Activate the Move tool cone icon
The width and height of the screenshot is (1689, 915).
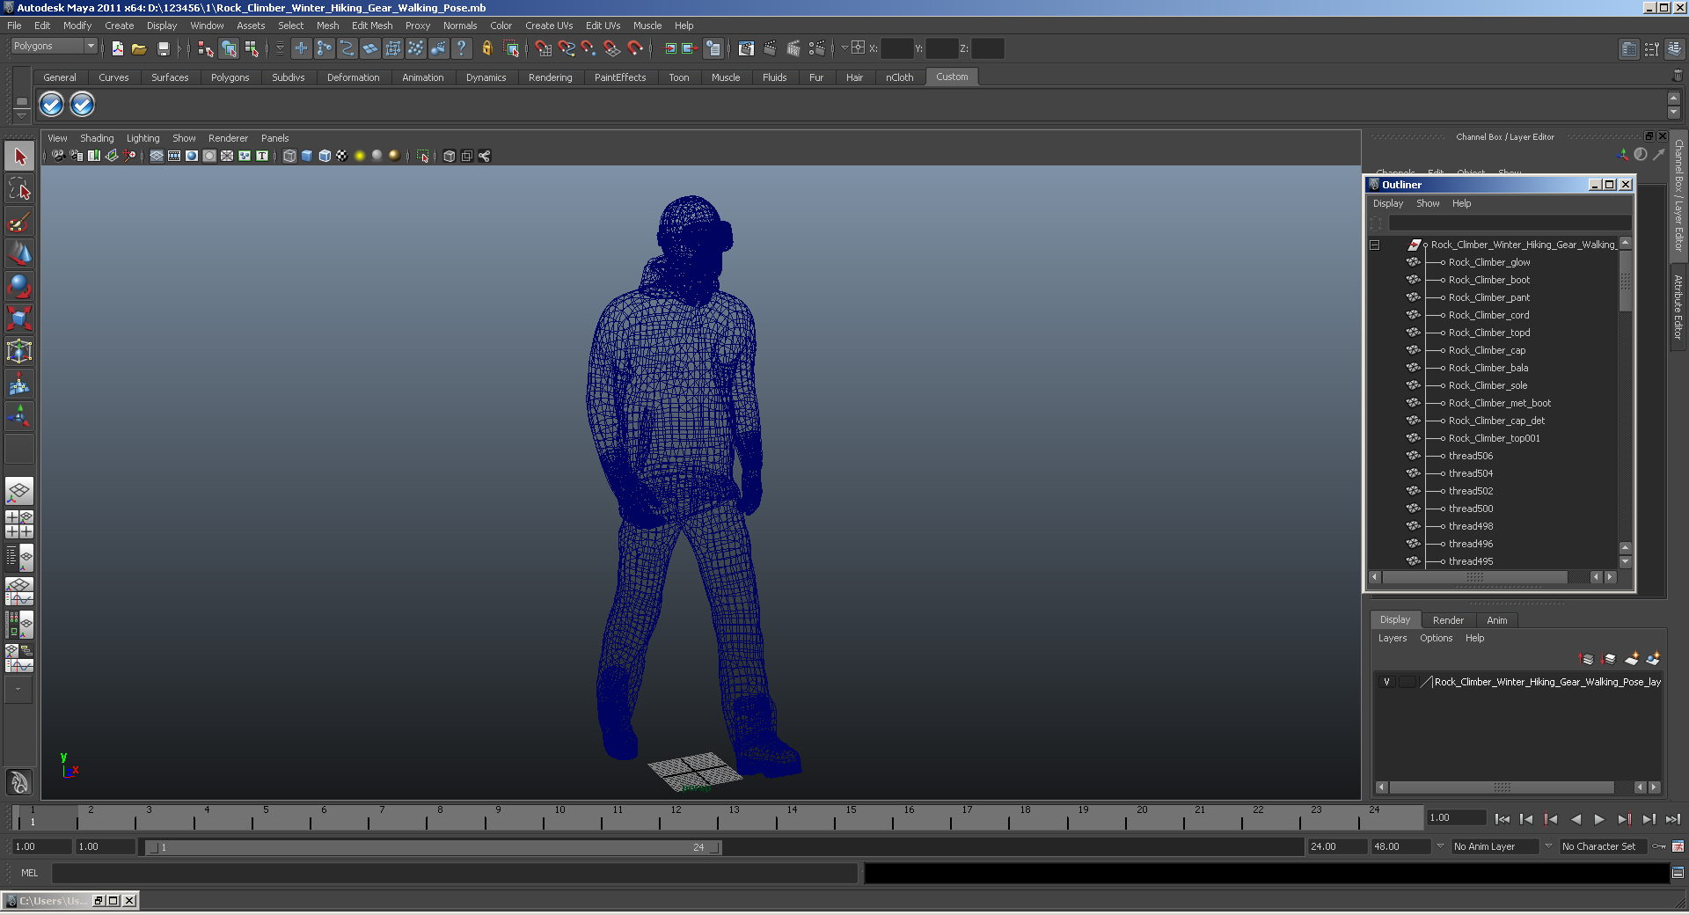coord(19,254)
